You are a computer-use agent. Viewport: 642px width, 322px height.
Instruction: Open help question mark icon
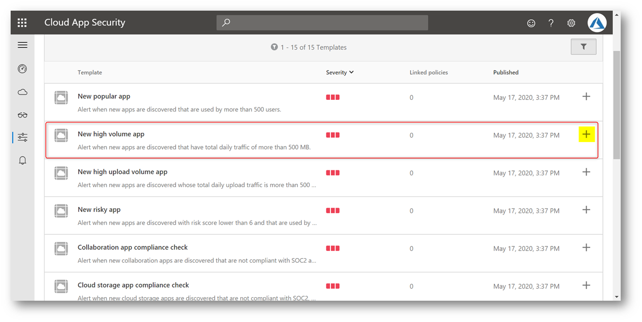(551, 23)
